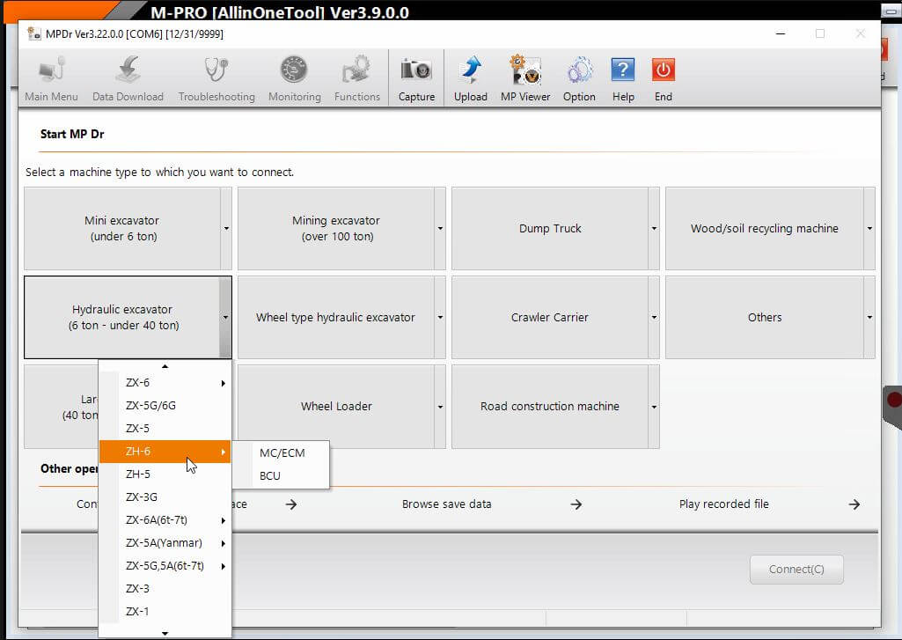Expand the ZX-6 submenu arrow
902x640 pixels.
pos(224,383)
